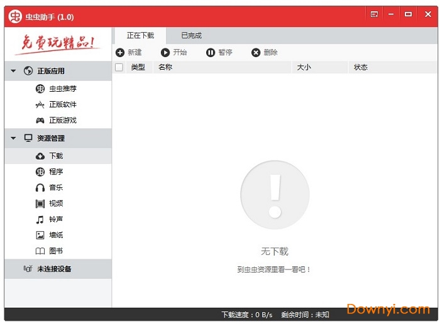Screen dimensions: 440x324
Task: Select 图书 in the sidebar
Action: point(58,251)
